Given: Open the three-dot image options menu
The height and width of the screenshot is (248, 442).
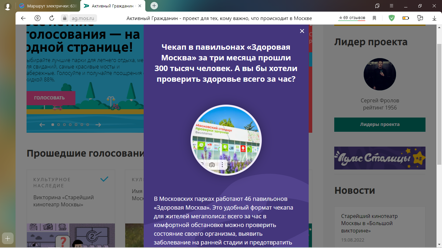Looking at the screenshot, I should (x=222, y=165).
